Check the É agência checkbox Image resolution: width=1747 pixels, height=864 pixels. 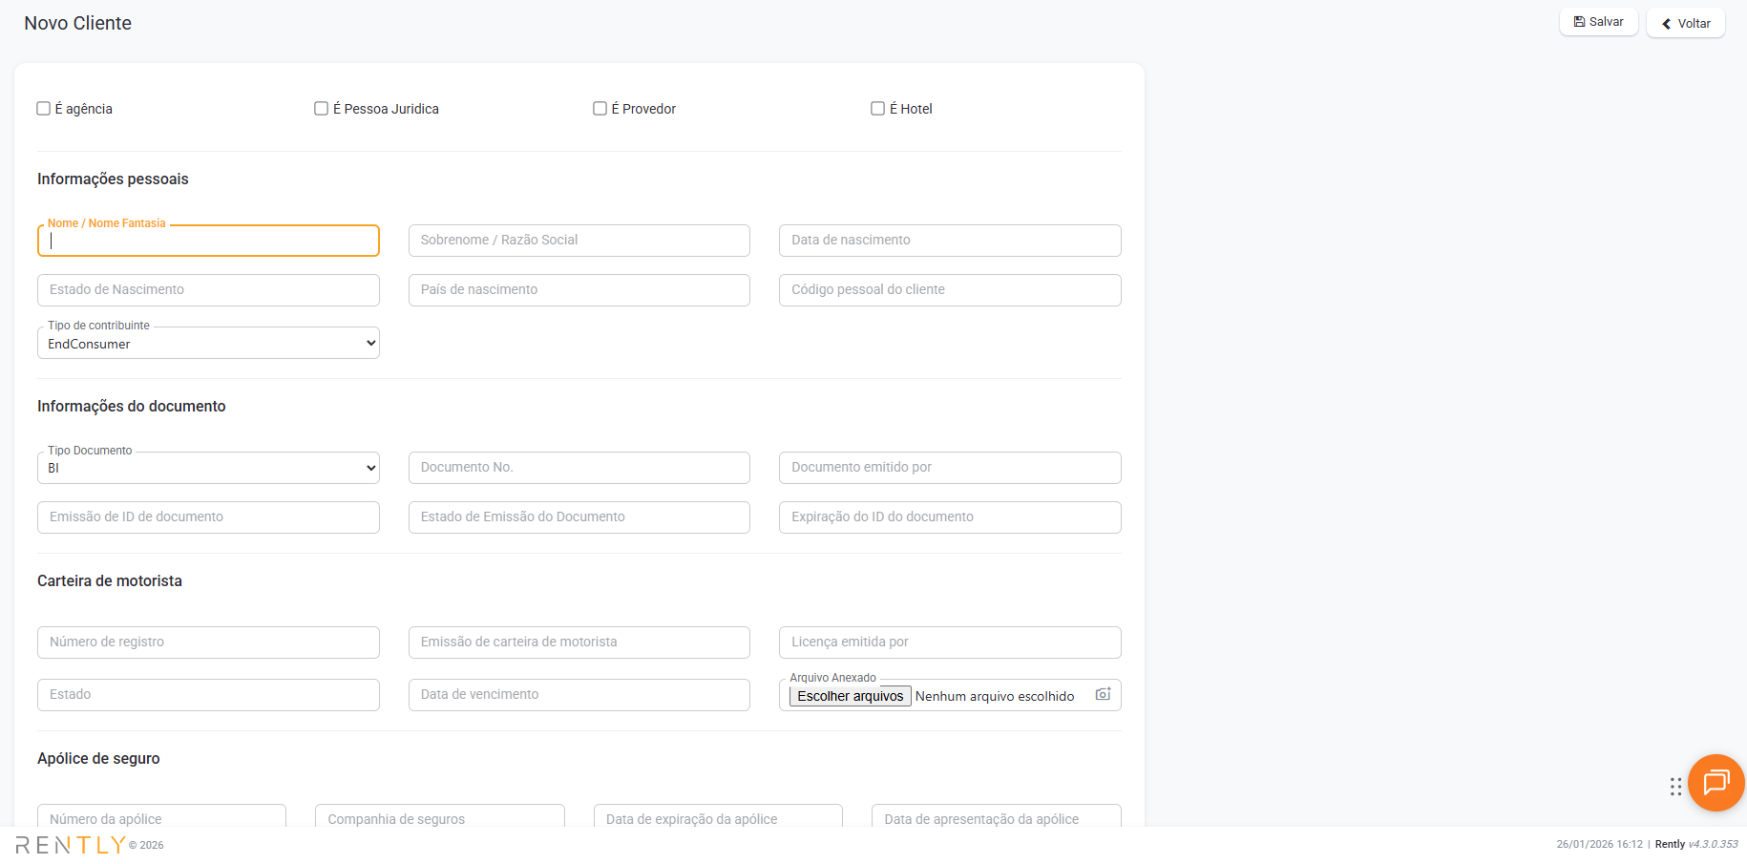[44, 109]
